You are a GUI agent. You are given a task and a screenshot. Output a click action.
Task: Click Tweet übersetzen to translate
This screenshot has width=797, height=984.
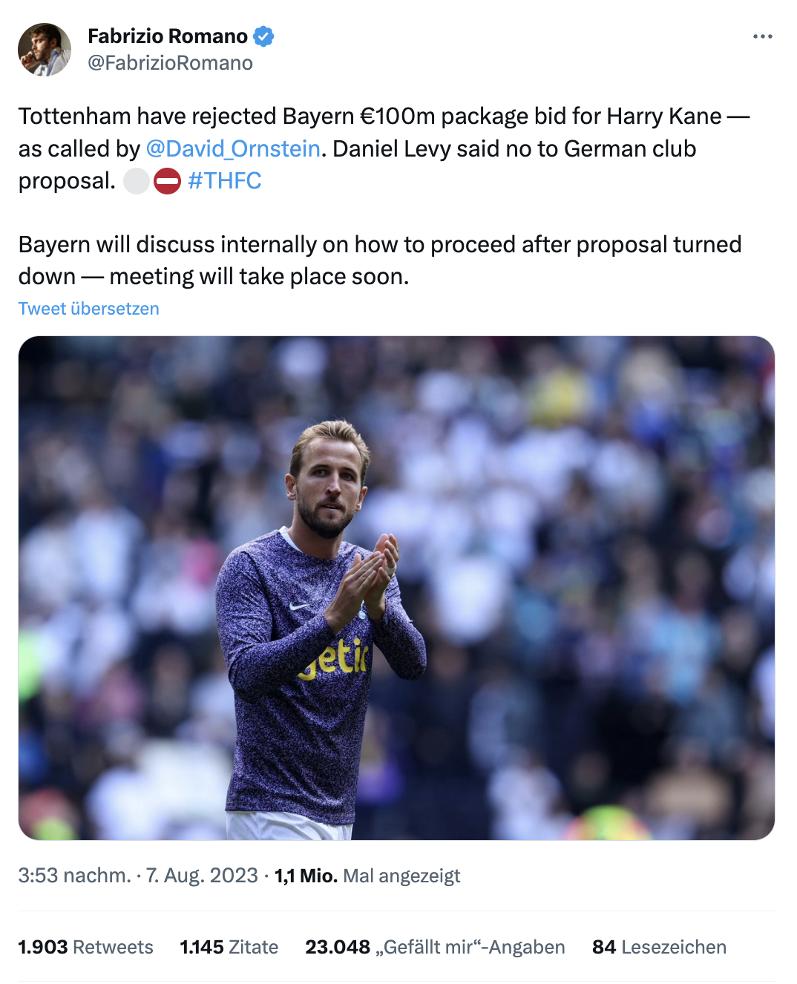pos(89,309)
